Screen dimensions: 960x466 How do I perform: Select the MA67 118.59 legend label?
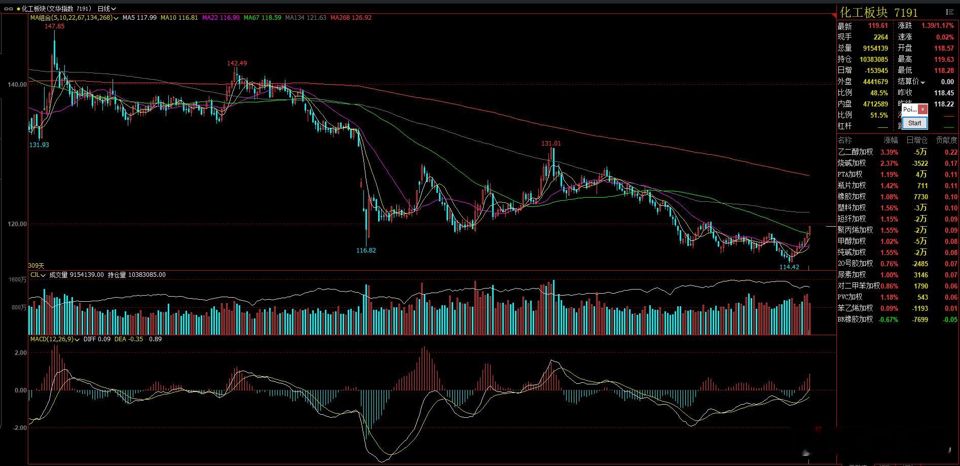(x=262, y=18)
